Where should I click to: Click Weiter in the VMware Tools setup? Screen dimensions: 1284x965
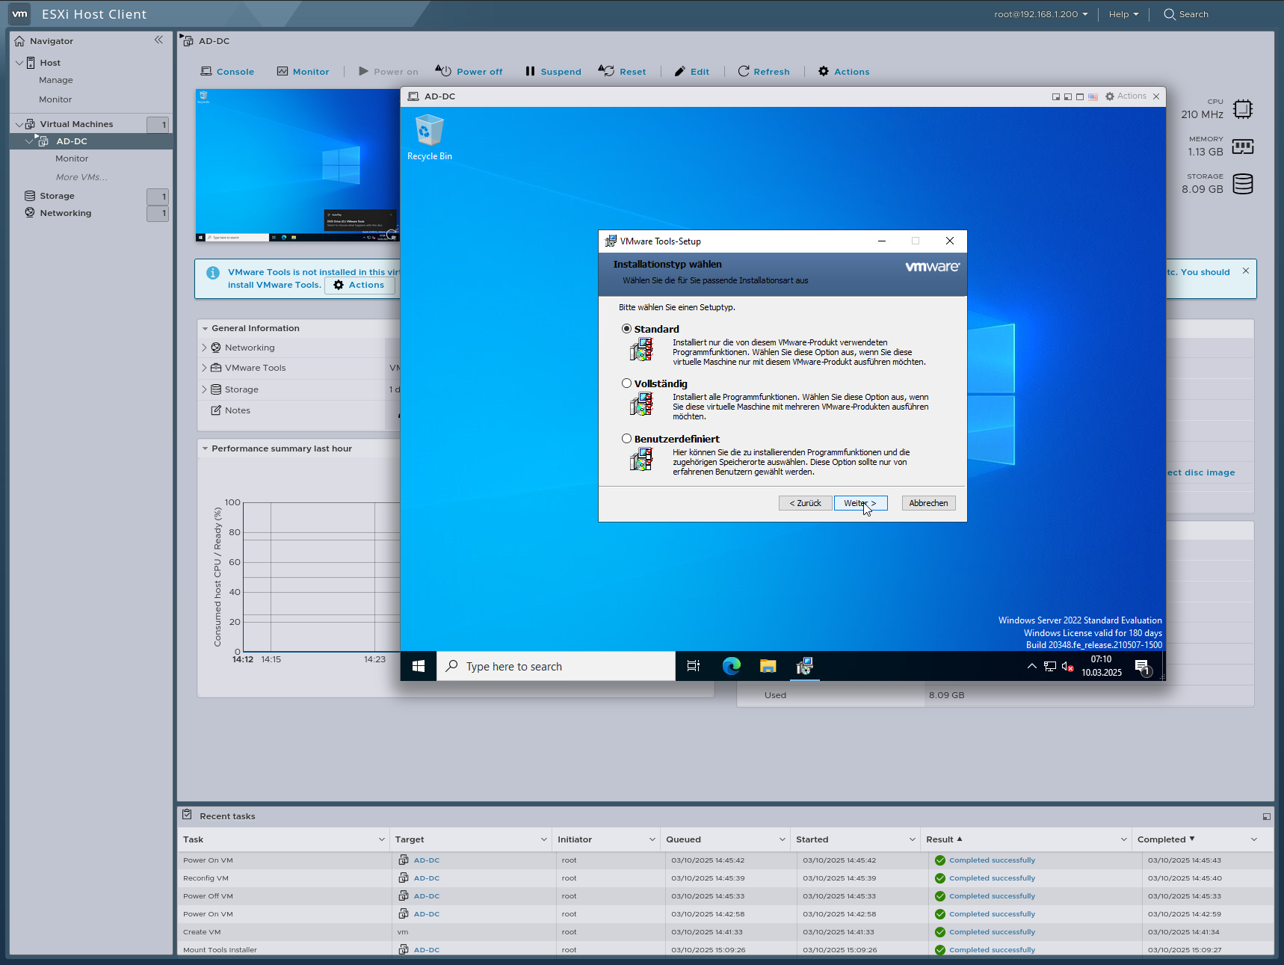pos(860,502)
